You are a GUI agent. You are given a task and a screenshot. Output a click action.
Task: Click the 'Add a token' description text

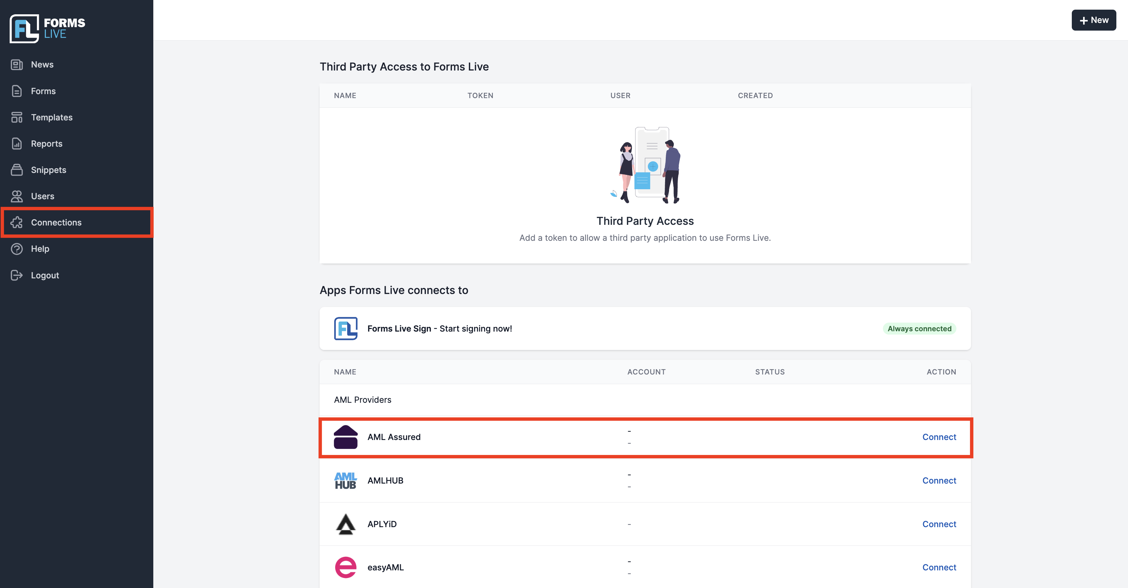[645, 238]
